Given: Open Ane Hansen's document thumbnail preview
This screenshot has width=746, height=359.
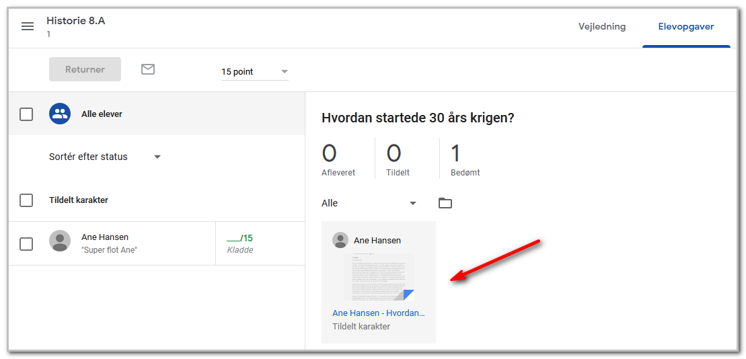Looking at the screenshot, I should (x=379, y=277).
